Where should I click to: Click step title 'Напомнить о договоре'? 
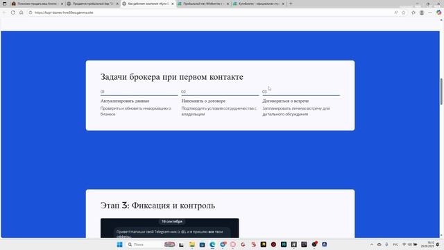pyautogui.click(x=203, y=101)
